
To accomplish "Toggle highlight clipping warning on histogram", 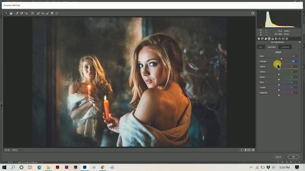I will [x=300, y=12].
